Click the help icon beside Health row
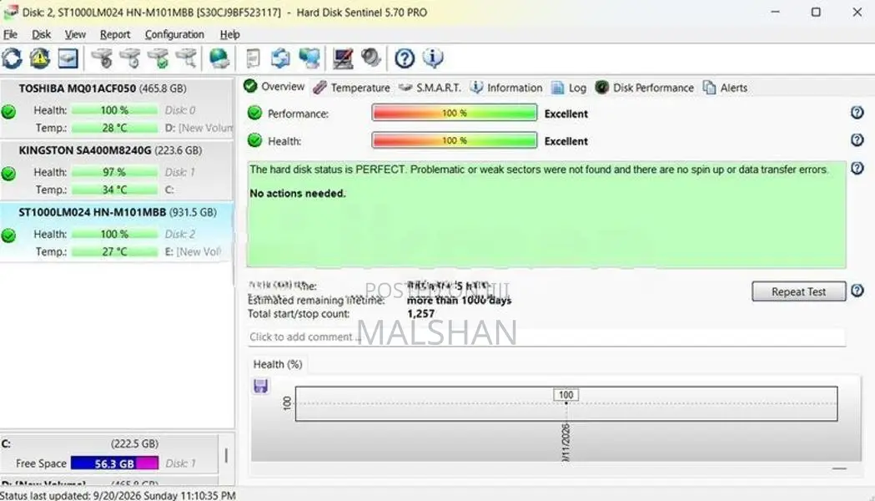Screen dimensions: 875x501 857,140
